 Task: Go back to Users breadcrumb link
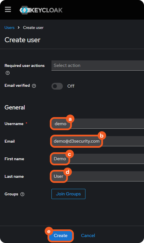tap(9, 28)
